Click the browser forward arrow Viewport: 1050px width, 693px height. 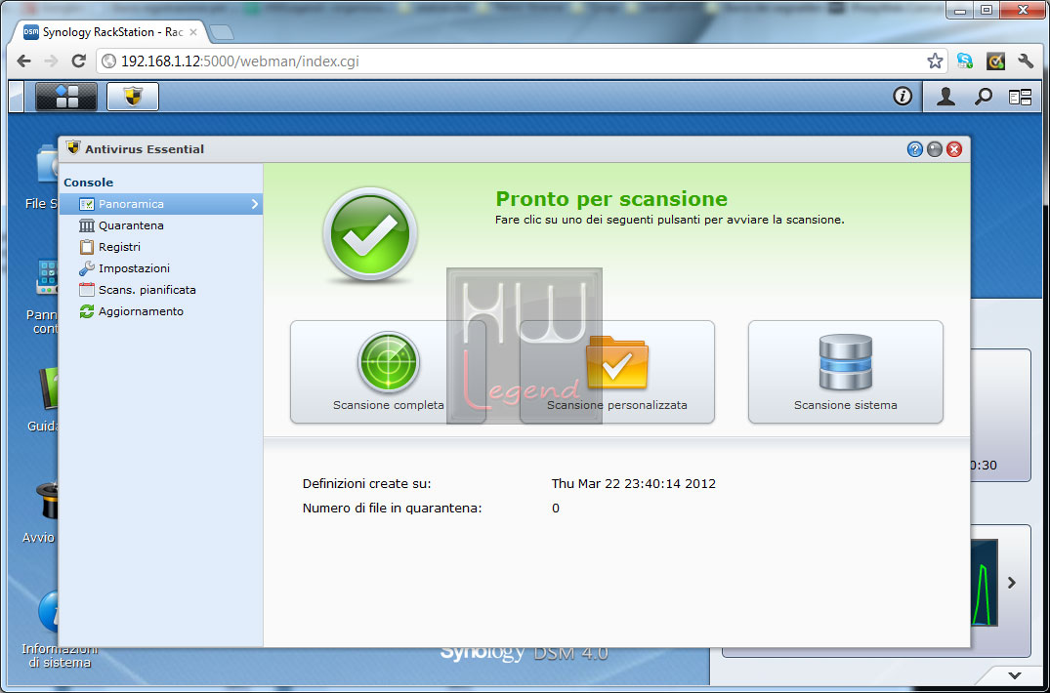[x=51, y=61]
